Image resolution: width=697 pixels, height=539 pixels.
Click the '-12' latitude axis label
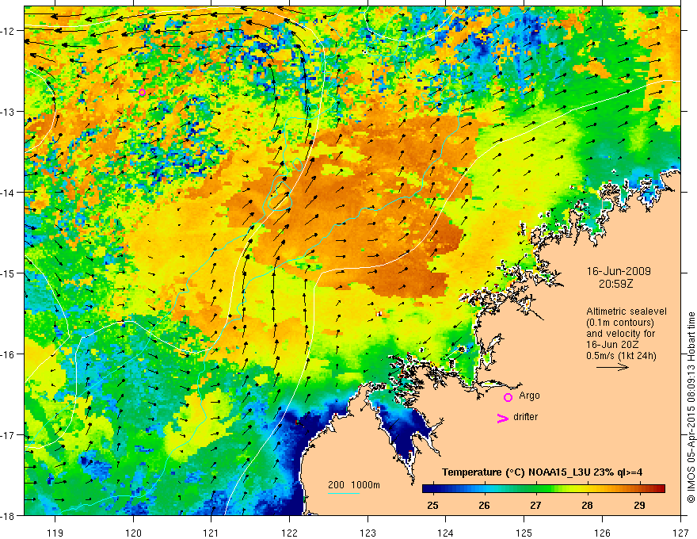tap(10, 31)
